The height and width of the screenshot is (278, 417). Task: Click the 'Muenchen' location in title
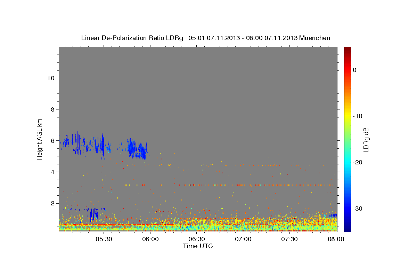tap(315, 38)
